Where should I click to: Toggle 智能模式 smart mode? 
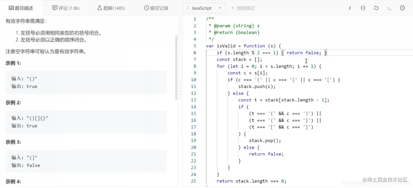point(243,8)
